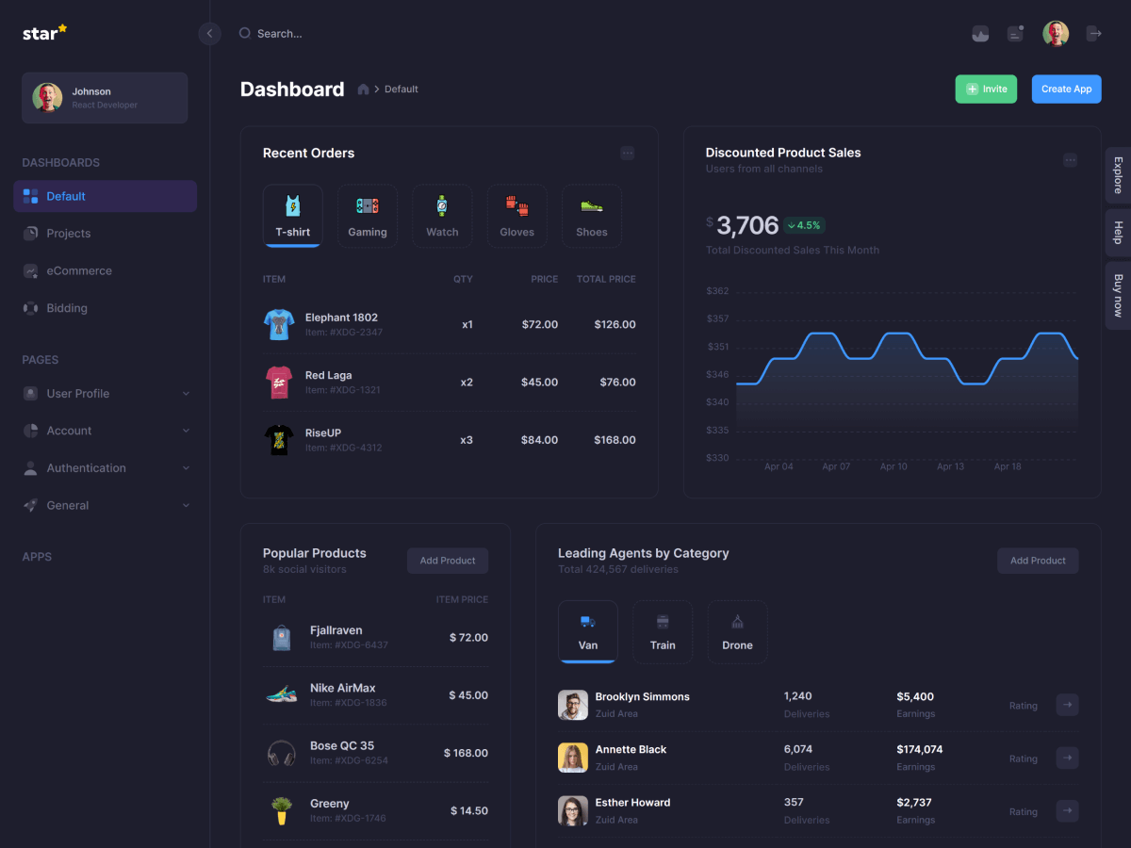Click the logout icon in top bar

[x=1094, y=34]
